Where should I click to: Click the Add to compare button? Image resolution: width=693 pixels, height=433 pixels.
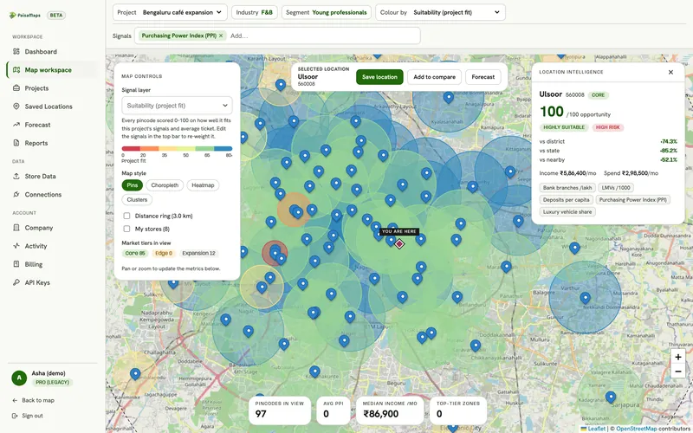coord(435,77)
